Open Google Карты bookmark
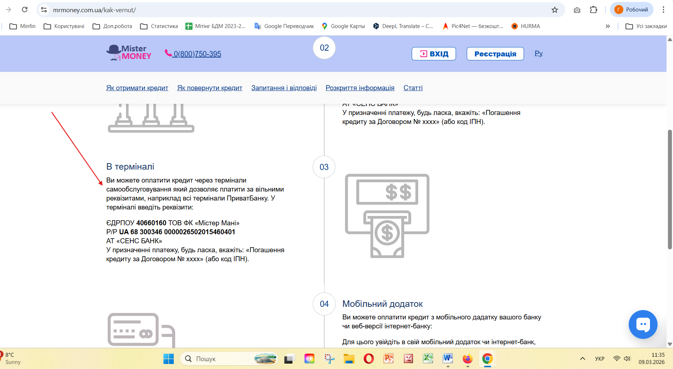The height and width of the screenshot is (369, 673). (x=343, y=26)
